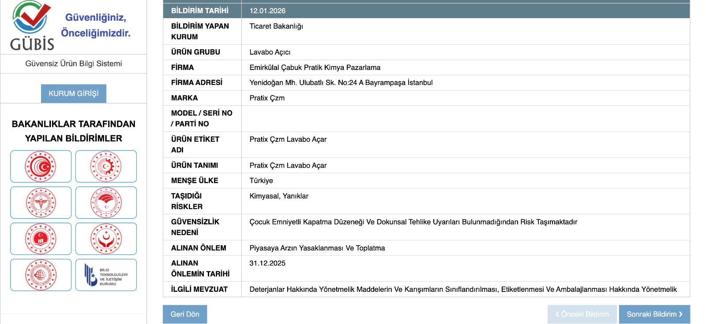
Task: Click the ALINAN ÖNLEMİN TARİHİ label
Action: (x=200, y=269)
